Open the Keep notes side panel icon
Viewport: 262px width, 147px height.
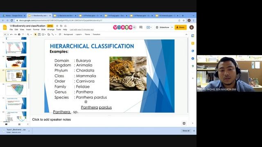(x=193, y=43)
